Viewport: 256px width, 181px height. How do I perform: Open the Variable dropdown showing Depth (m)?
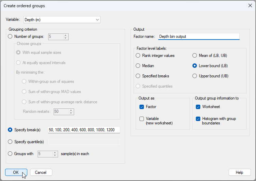tap(62, 20)
